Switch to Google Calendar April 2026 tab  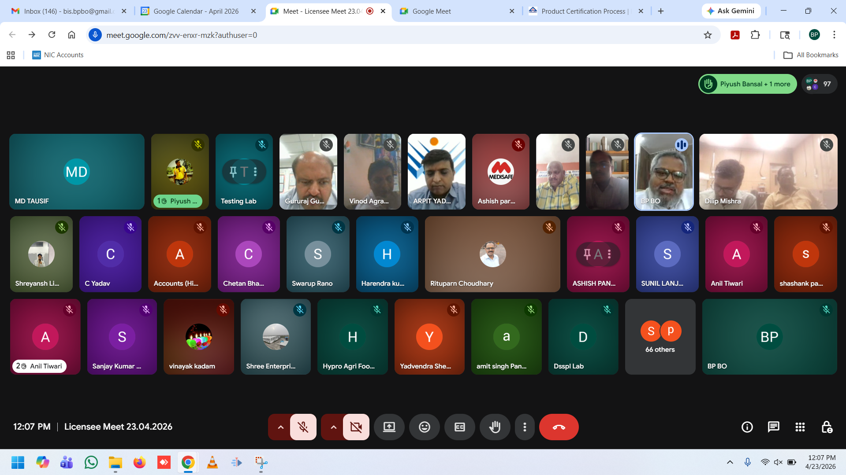point(196,11)
